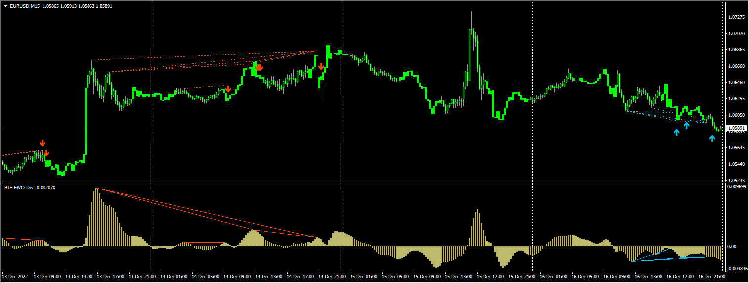Click price axis label 1.06050
The width and height of the screenshot is (749, 283).
pos(737,115)
